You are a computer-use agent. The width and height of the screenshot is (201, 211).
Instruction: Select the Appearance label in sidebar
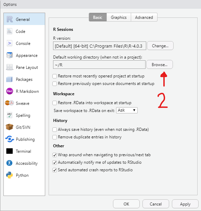(x=27, y=55)
